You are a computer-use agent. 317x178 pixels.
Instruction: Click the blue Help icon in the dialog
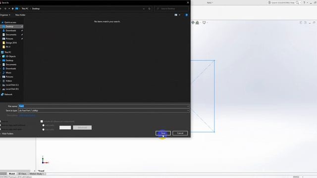click(x=186, y=15)
